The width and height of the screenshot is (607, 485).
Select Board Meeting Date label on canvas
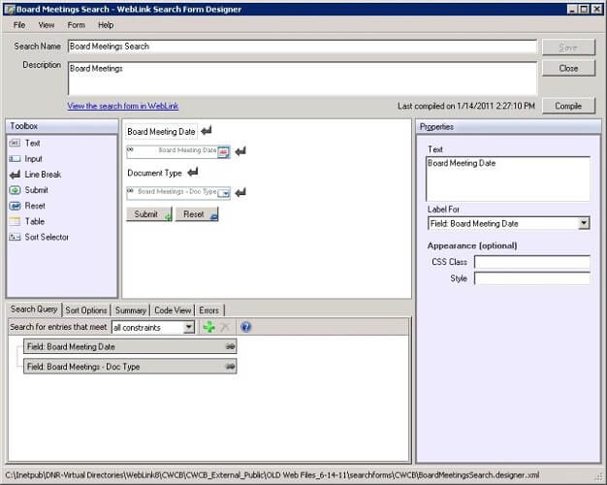click(161, 132)
